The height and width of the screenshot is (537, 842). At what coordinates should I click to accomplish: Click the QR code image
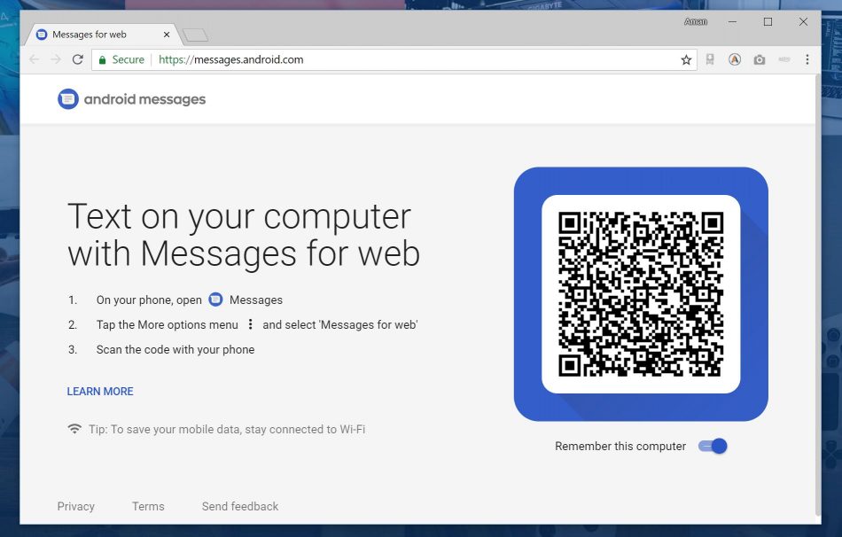(x=641, y=293)
